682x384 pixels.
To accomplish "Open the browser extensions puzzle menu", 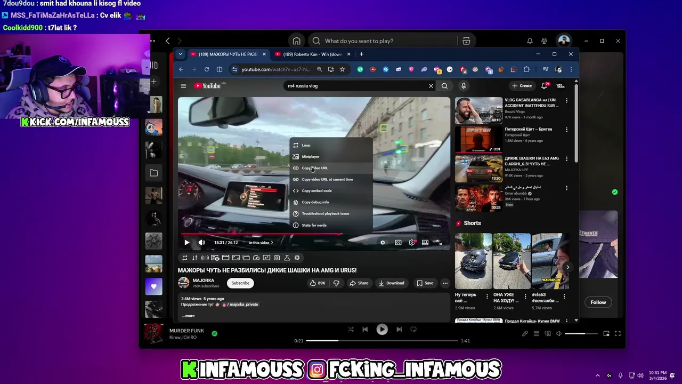I will 526,69.
